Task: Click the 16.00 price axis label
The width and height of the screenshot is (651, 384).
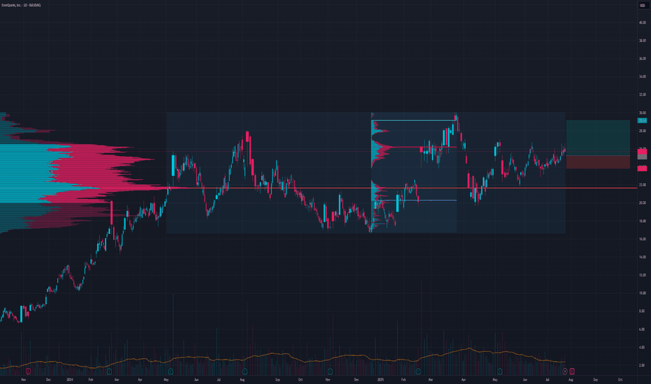Action: (643, 239)
